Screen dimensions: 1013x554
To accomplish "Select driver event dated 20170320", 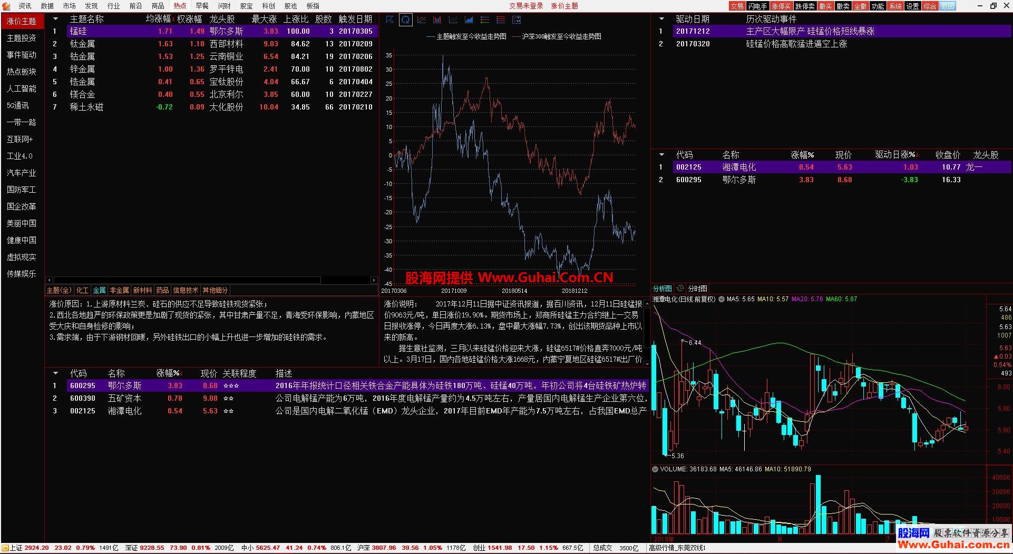I will 832,44.
